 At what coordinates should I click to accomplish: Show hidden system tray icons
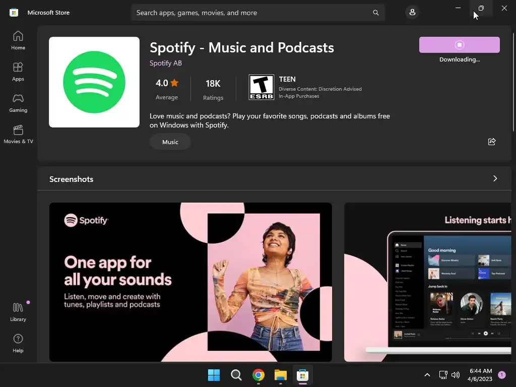pyautogui.click(x=427, y=375)
